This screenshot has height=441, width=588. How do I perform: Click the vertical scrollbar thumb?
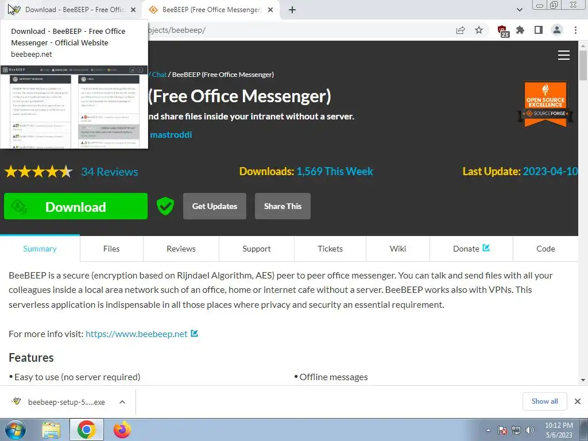[583, 65]
